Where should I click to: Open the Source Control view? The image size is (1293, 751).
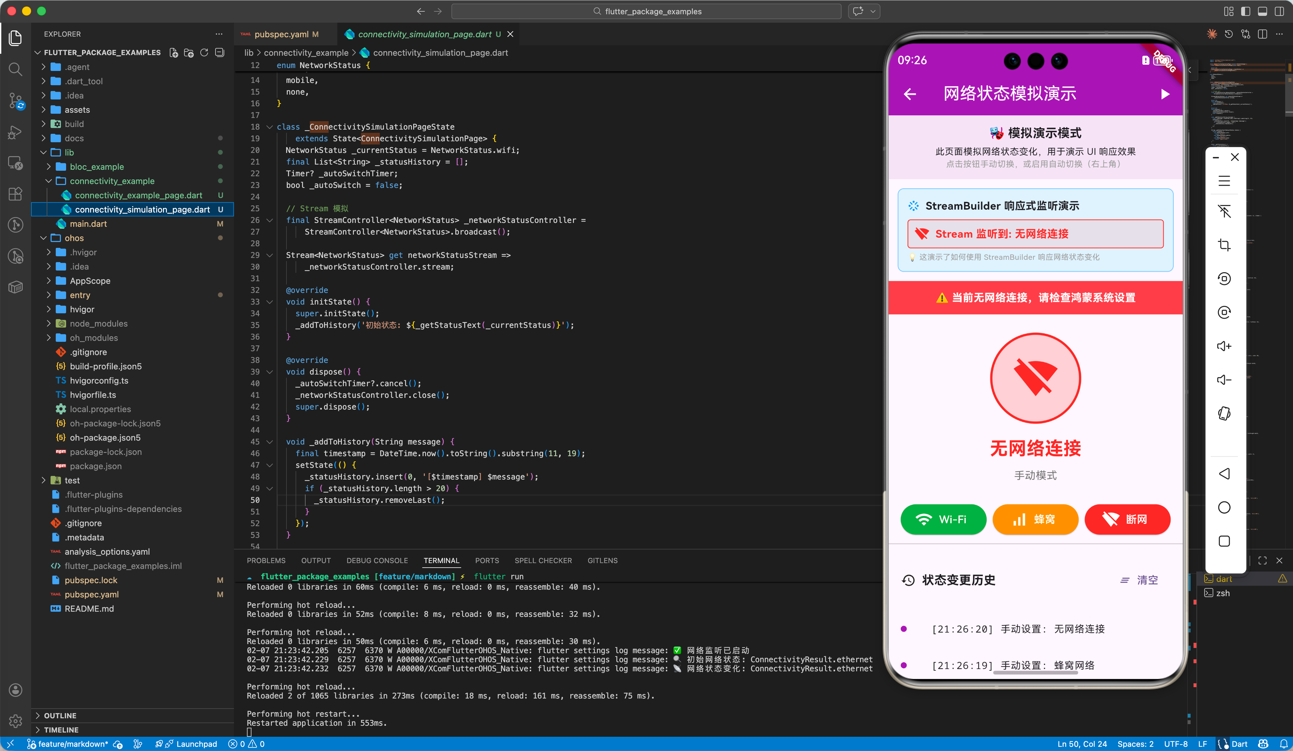tap(16, 100)
